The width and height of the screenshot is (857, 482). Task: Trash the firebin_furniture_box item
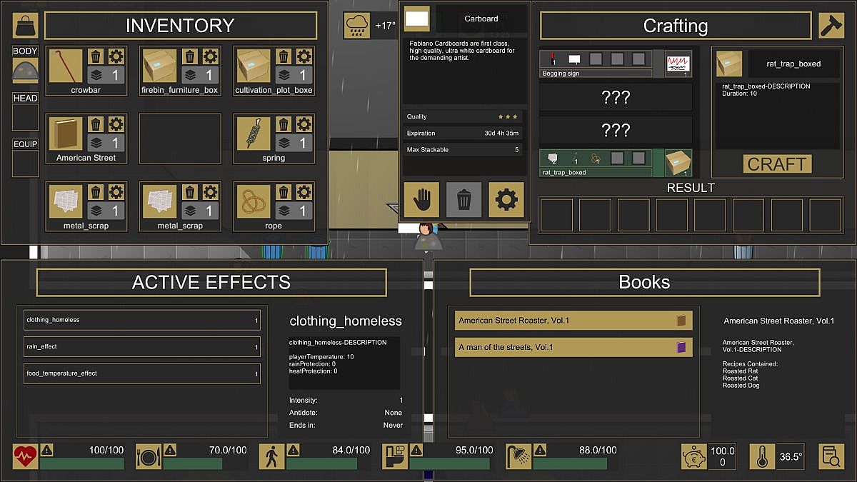click(190, 56)
